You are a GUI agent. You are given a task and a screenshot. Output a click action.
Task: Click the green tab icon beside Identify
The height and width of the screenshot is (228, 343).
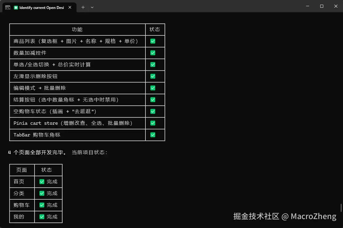(16, 8)
